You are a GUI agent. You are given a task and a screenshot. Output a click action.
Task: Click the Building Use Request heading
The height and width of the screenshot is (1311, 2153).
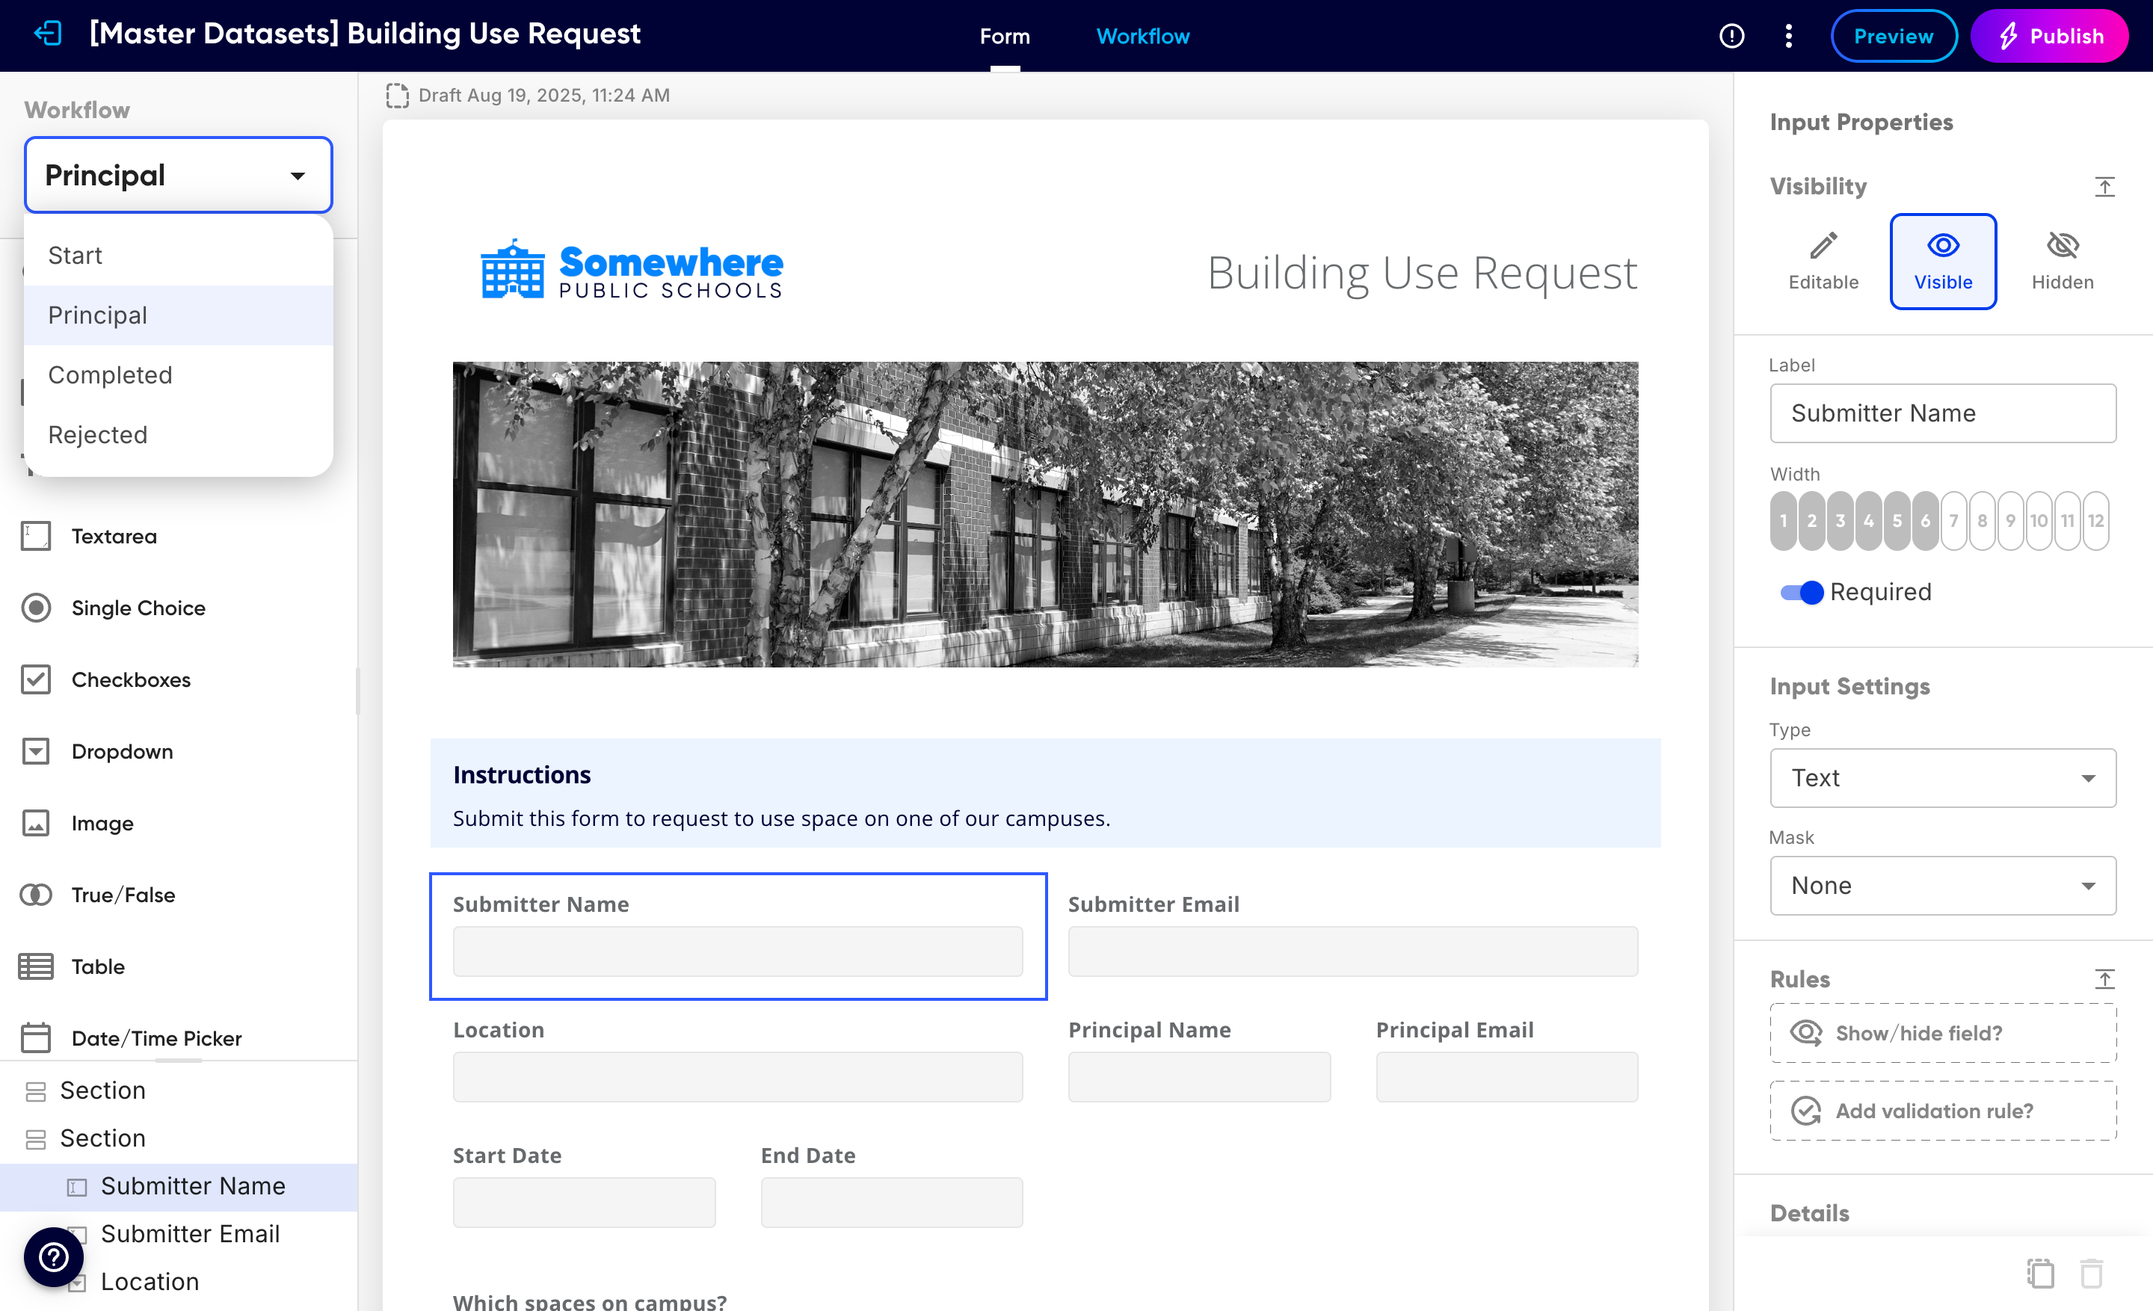[1422, 274]
